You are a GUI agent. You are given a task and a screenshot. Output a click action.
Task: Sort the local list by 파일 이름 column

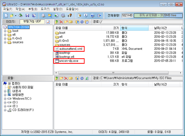[78, 84]
